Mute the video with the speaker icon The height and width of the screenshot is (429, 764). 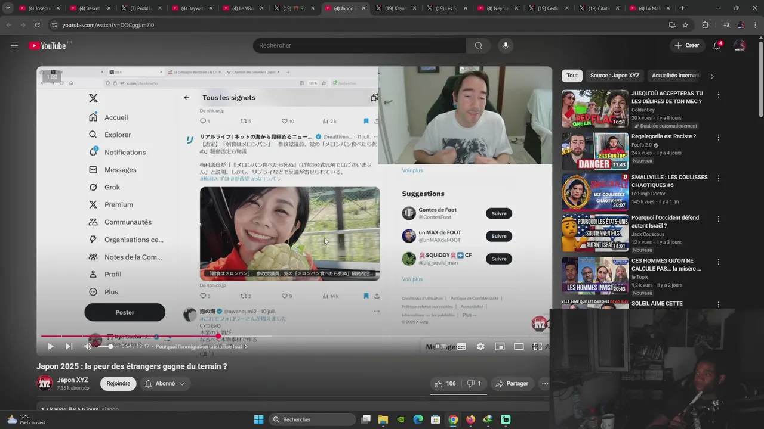pos(88,346)
